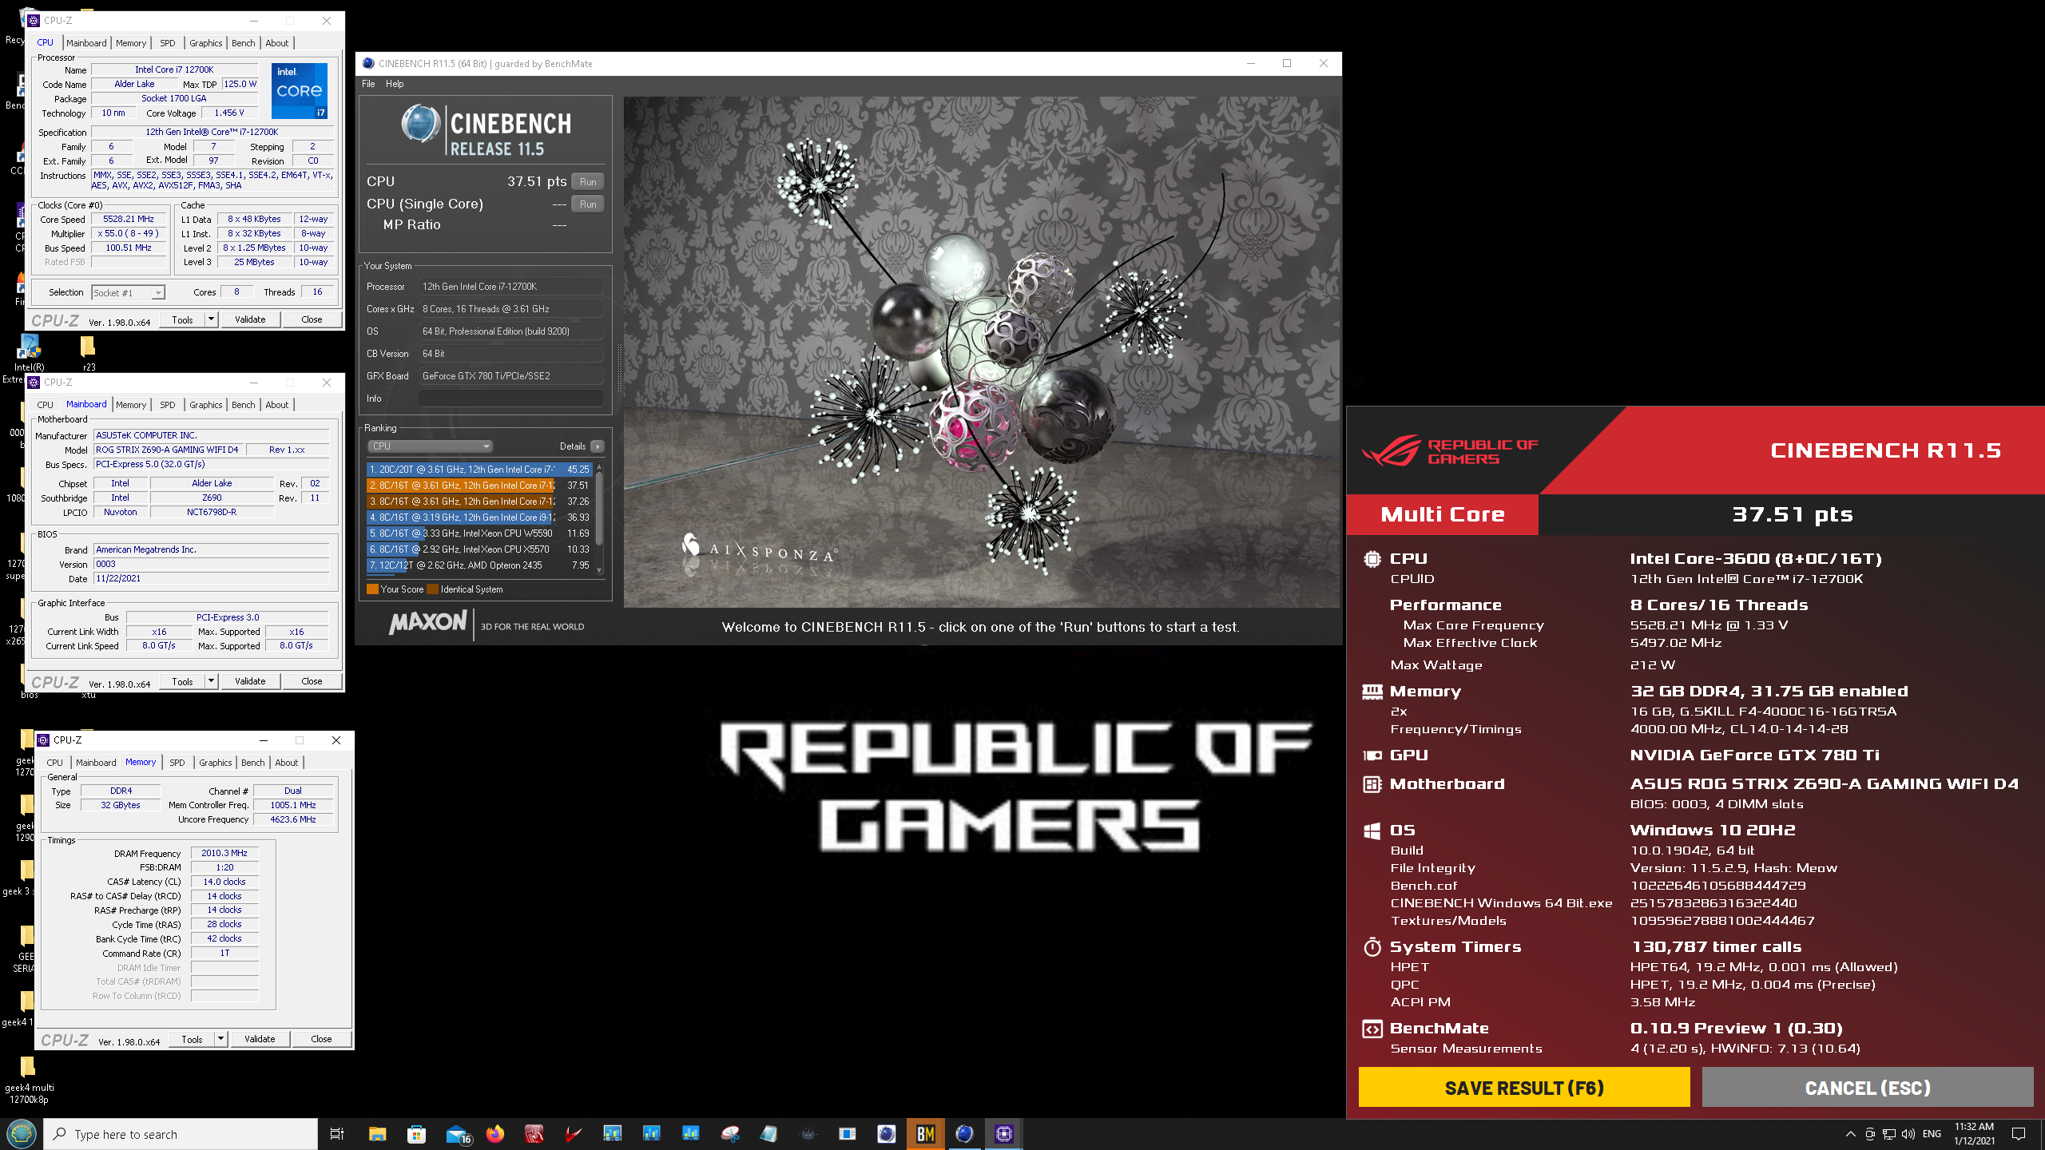Select Memory tab in the Mainboard CPU-Z window
This screenshot has width=2045, height=1150.
[x=131, y=405]
